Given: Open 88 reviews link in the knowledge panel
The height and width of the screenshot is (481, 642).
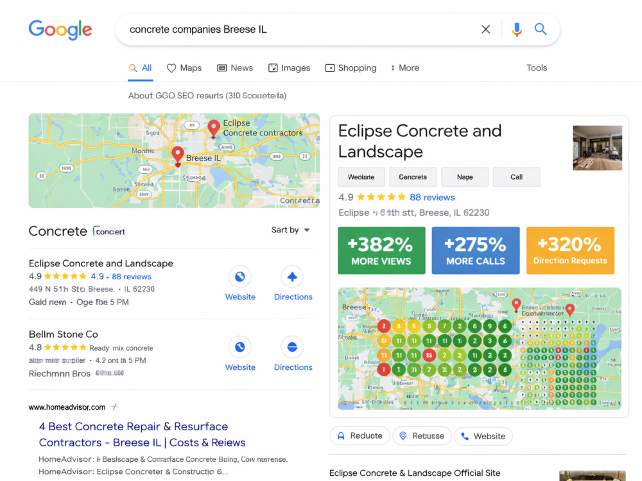Looking at the screenshot, I should point(432,198).
